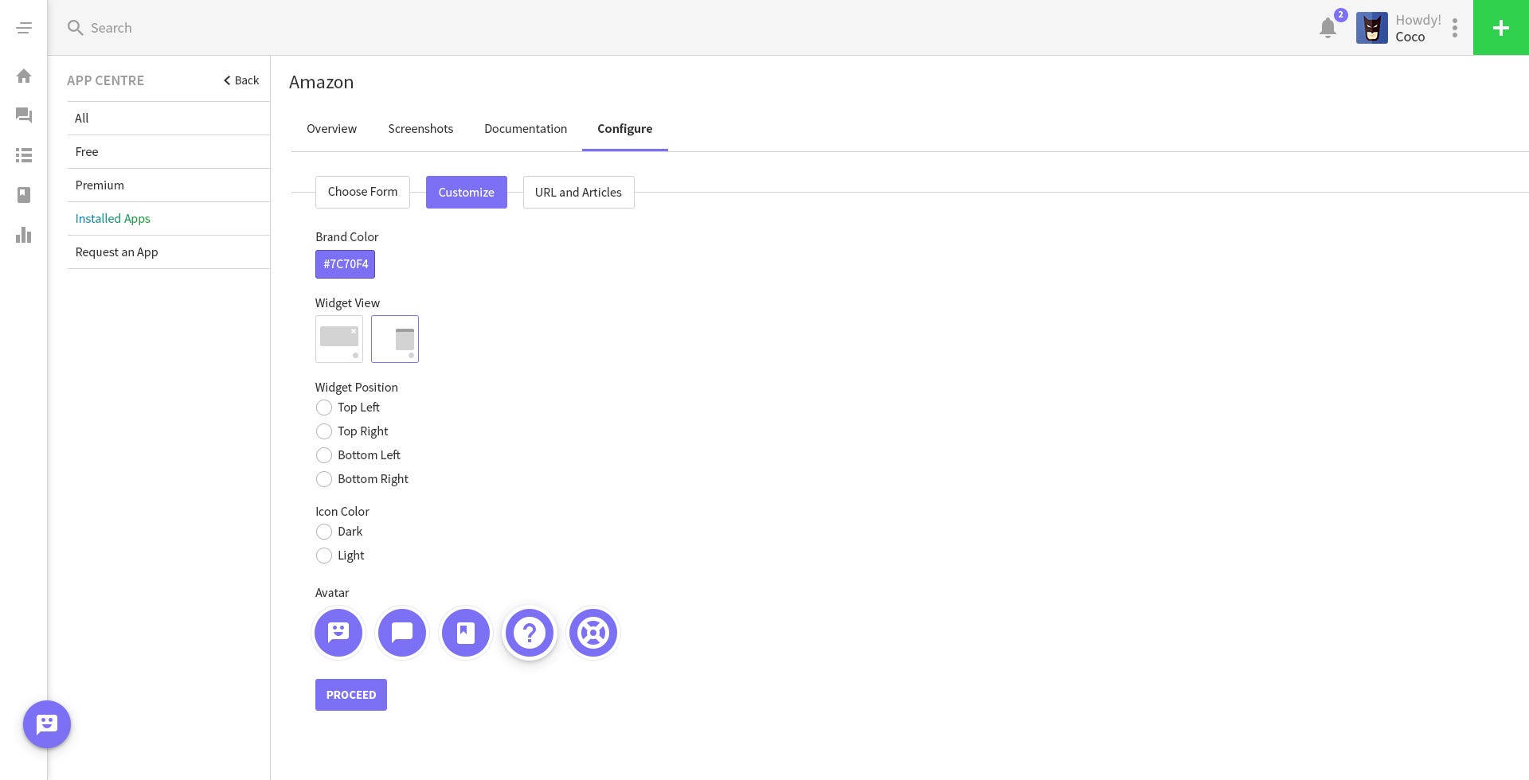Switch to the Screenshots tab

[x=420, y=129]
